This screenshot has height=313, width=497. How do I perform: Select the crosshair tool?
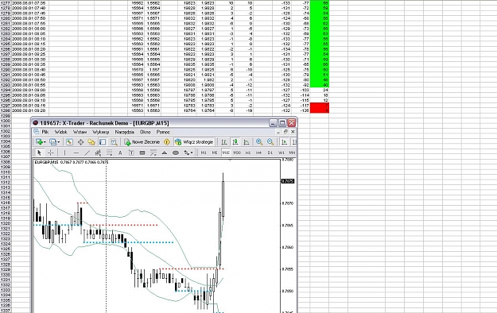click(51, 153)
